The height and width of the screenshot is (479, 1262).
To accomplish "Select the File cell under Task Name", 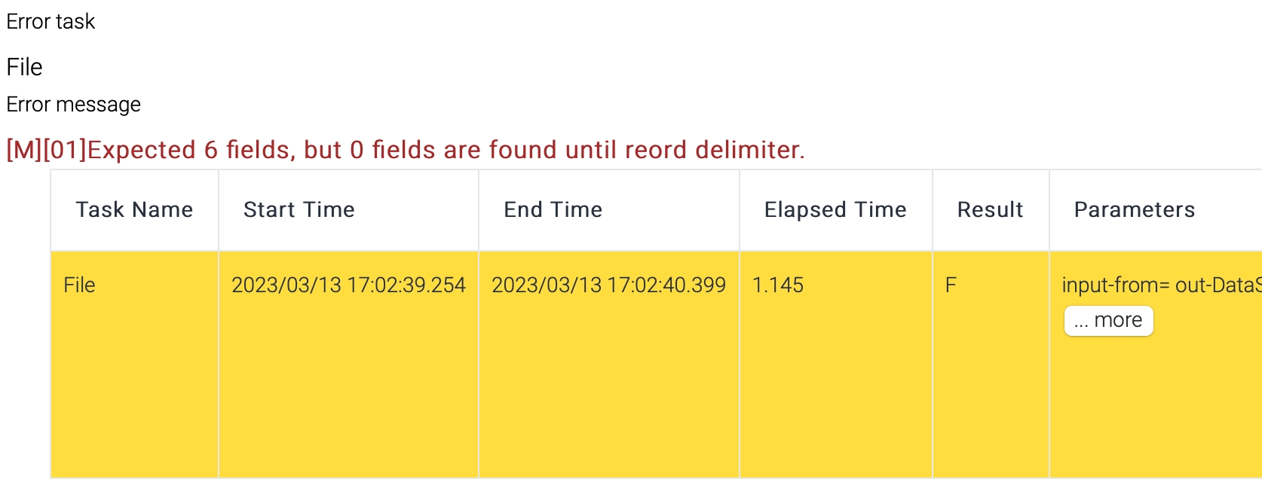I will click(79, 285).
